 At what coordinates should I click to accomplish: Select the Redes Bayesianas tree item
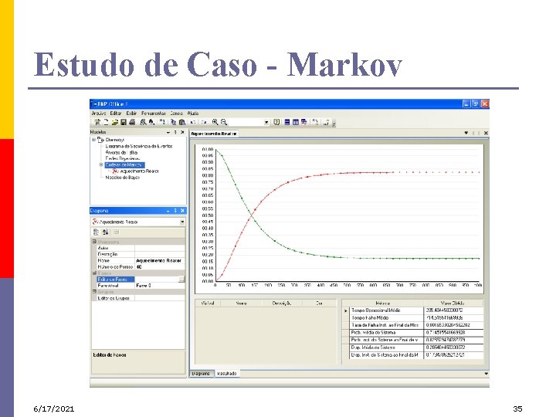[x=123, y=158]
